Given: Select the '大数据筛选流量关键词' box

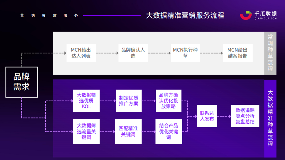Looking at the screenshot, I should [86, 132].
